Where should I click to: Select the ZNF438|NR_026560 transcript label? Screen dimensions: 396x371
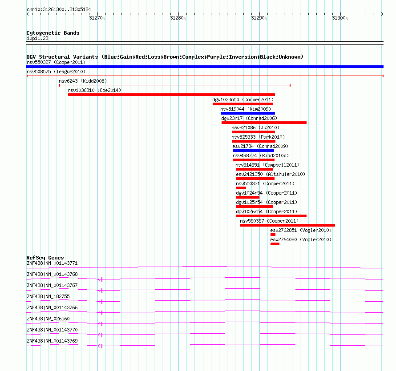click(48, 319)
